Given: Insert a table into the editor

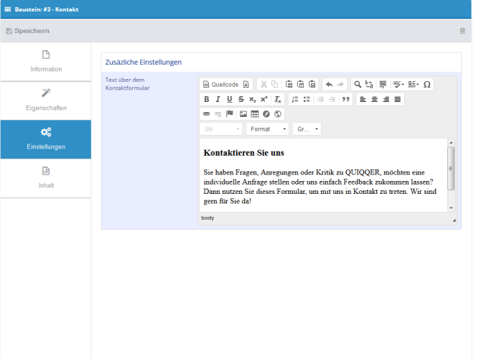Looking at the screenshot, I should [255, 113].
